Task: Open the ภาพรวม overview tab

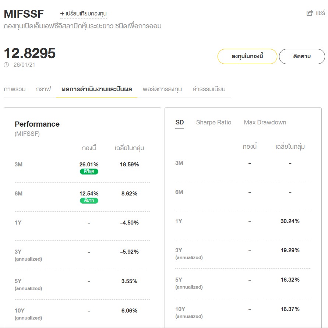Action: click(x=15, y=89)
